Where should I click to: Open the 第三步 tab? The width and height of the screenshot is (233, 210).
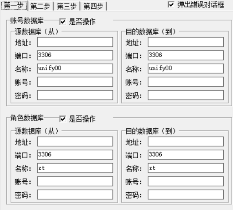(67, 6)
